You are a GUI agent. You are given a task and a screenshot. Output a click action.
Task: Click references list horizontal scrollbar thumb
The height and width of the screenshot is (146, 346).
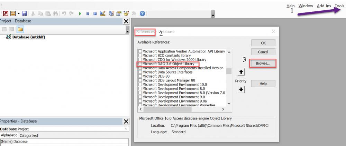click(x=167, y=109)
